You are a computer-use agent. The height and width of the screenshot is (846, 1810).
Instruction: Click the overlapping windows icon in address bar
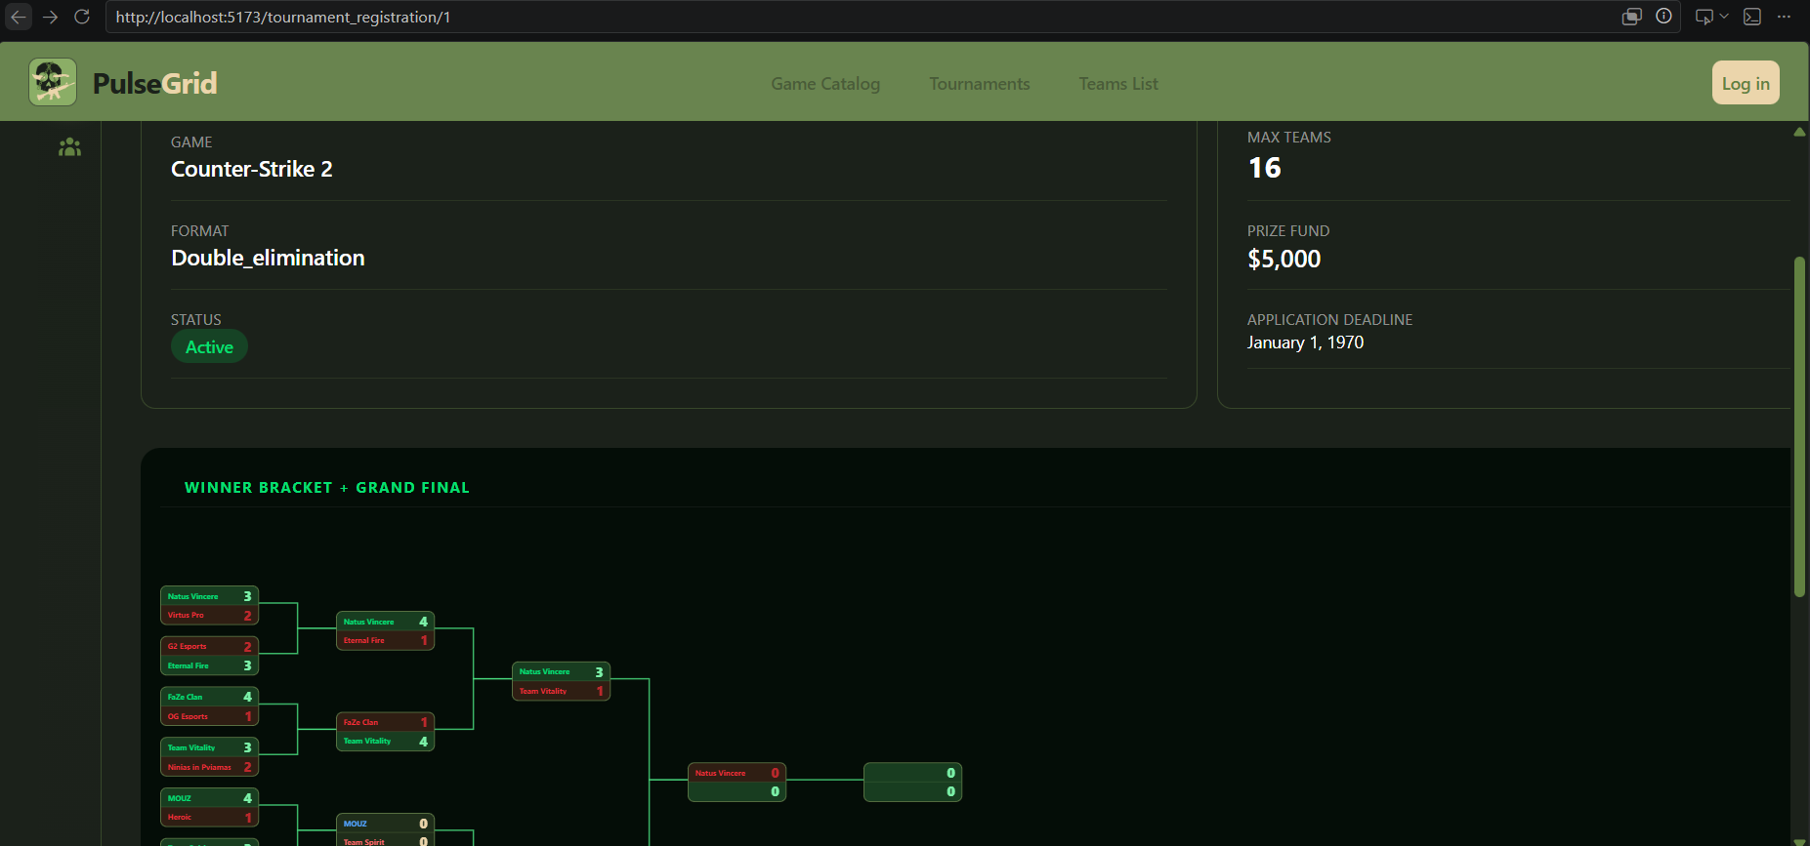click(x=1632, y=17)
